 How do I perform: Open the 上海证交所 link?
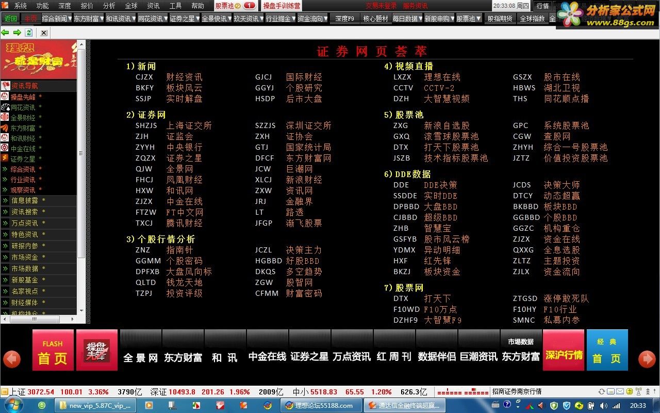click(x=189, y=125)
